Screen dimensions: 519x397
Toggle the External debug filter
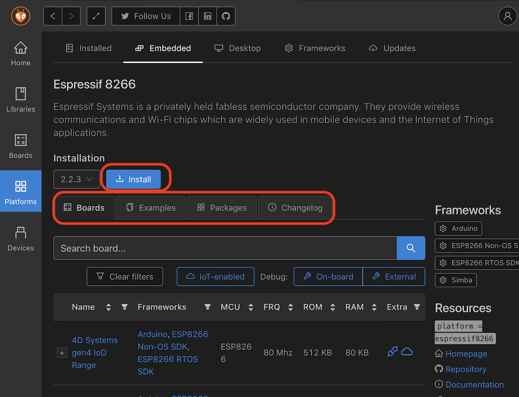pos(394,276)
